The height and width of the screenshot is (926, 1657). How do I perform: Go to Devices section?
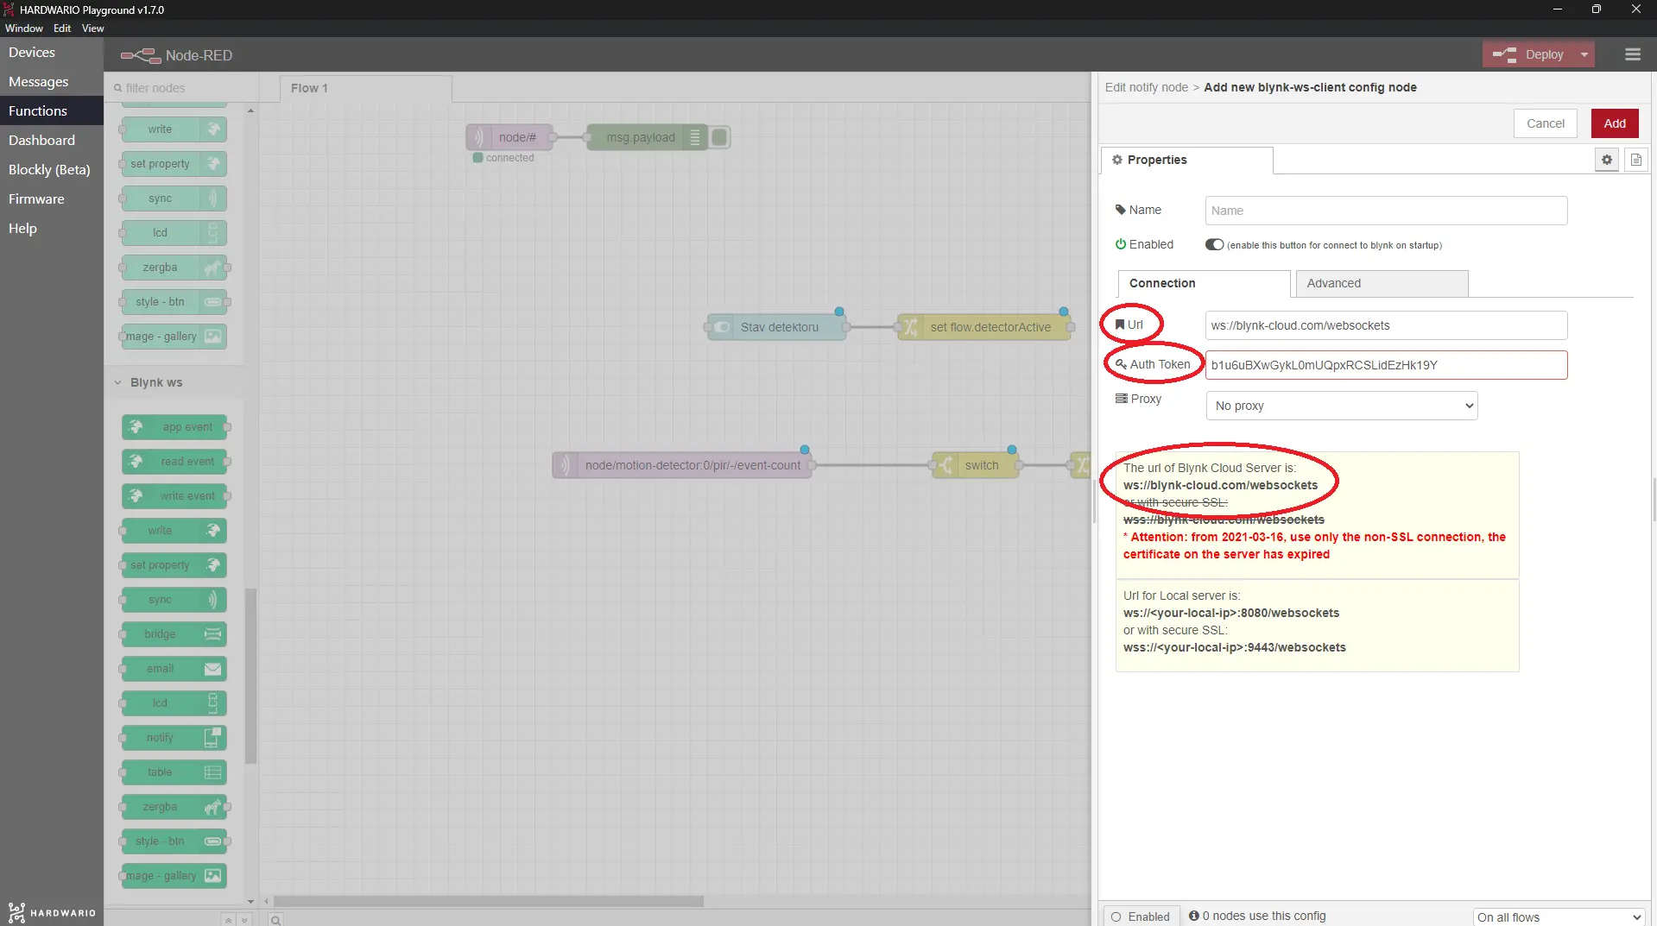point(52,53)
